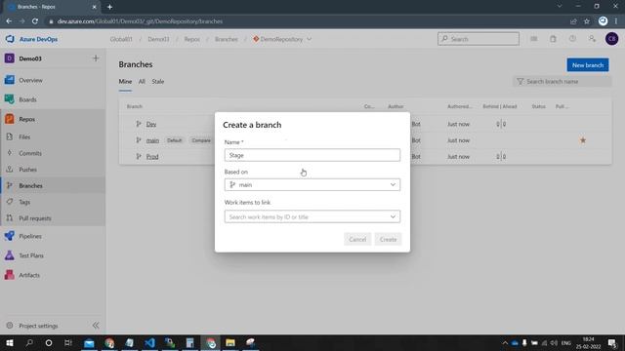The height and width of the screenshot is (351, 625).
Task: Open Windows Start menu
Action: [x=10, y=342]
